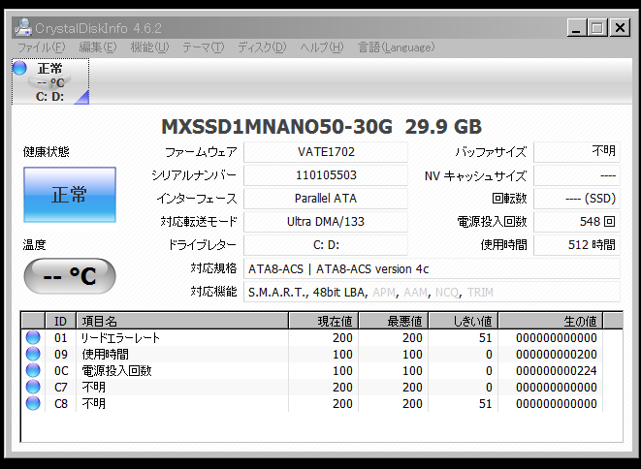Open the ヘルプ(H) menu

point(322,47)
